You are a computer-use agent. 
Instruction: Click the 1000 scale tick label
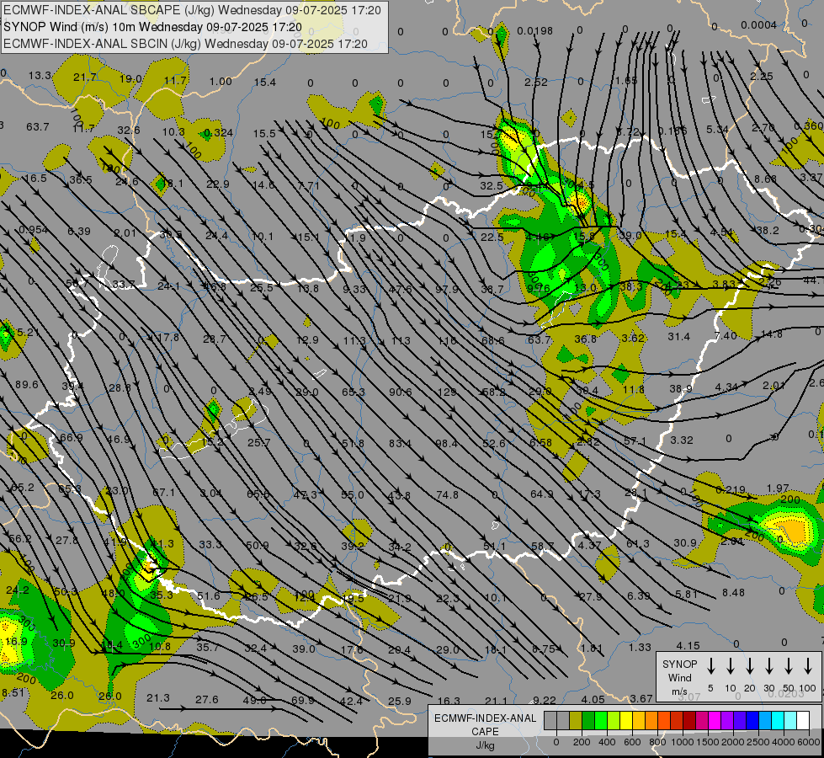pyautogui.click(x=682, y=742)
